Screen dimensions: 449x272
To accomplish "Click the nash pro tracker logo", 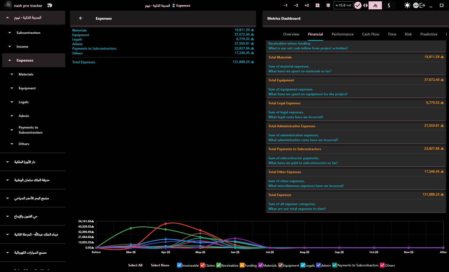I will click(x=7, y=5).
